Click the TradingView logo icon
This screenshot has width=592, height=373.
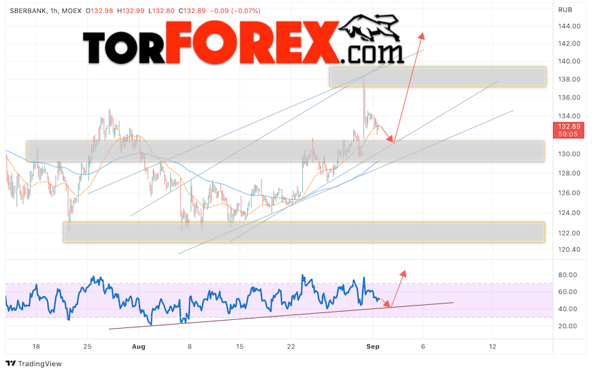click(x=11, y=363)
